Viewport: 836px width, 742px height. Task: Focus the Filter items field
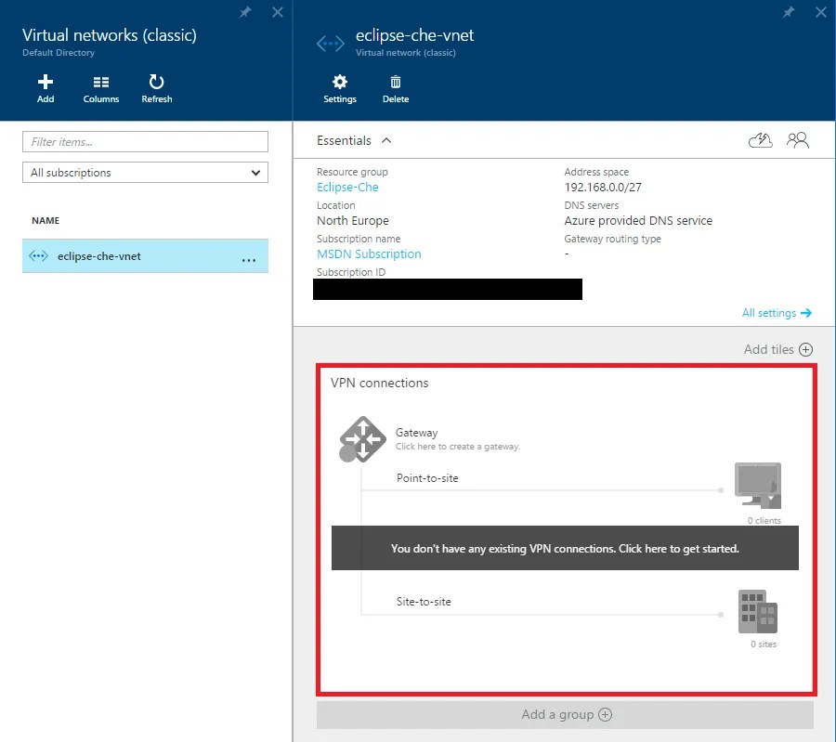click(145, 142)
